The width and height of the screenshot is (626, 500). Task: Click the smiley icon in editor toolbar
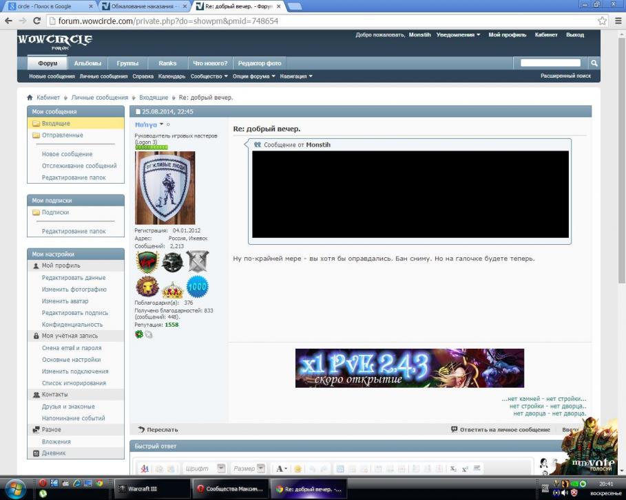click(x=298, y=468)
